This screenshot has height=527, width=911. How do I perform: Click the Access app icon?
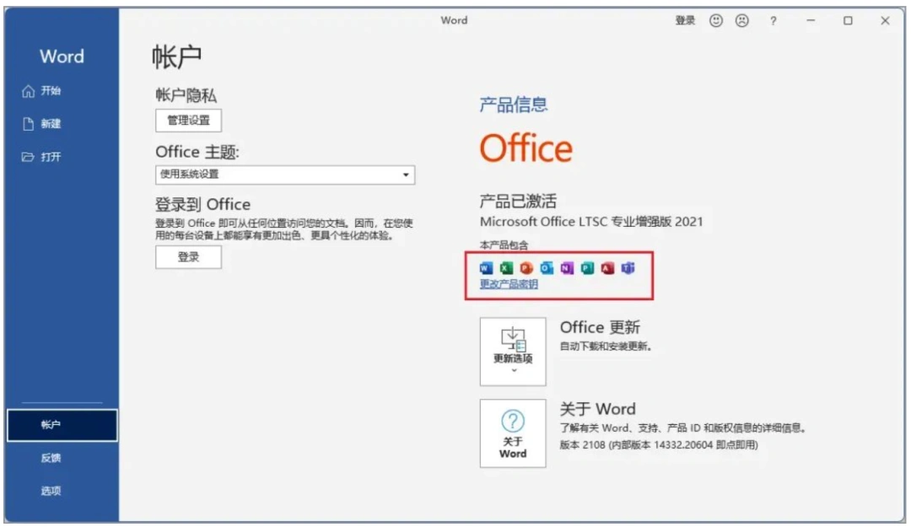pos(607,268)
